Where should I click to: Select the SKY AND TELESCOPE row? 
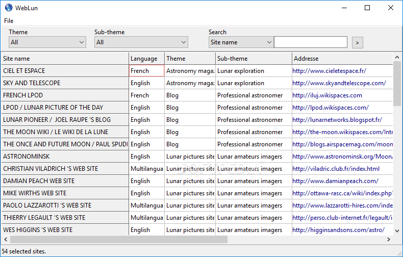(65, 83)
